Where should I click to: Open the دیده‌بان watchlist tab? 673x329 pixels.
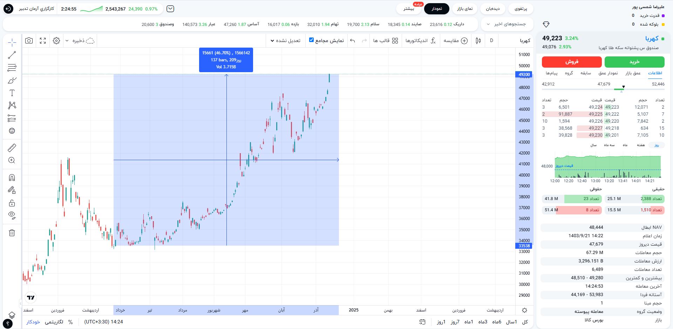point(493,9)
